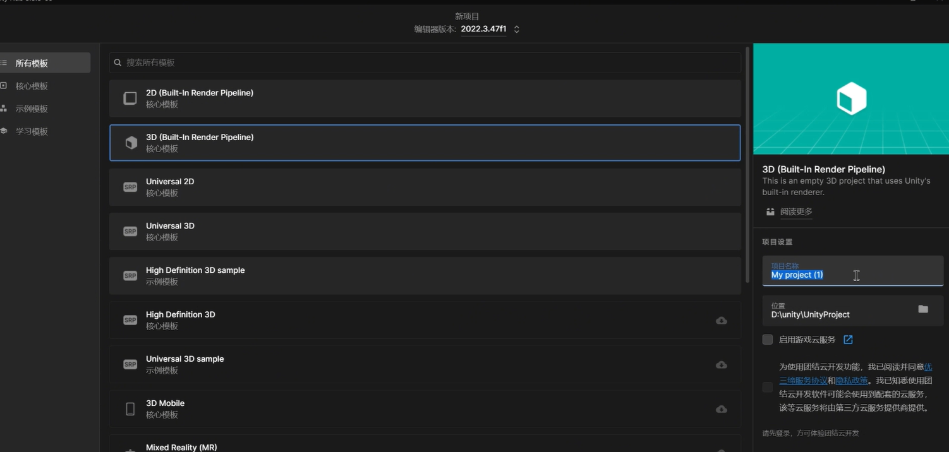The image size is (949, 452).
Task: Click the 3D (Built-In Render Pipeline) details title
Action: tap(823, 169)
